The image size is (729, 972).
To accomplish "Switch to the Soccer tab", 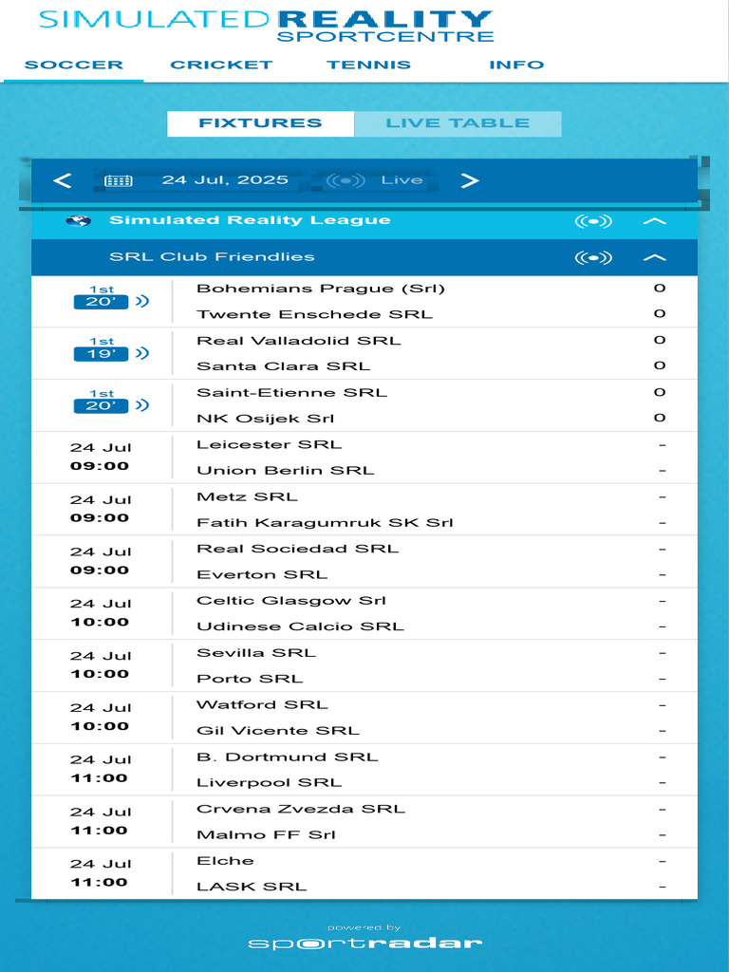I will click(x=74, y=65).
